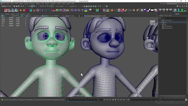Screen dimensions: 188x106
Task: Click the DIST measure shelf icon
Action: pyautogui.click(x=97, y=10)
